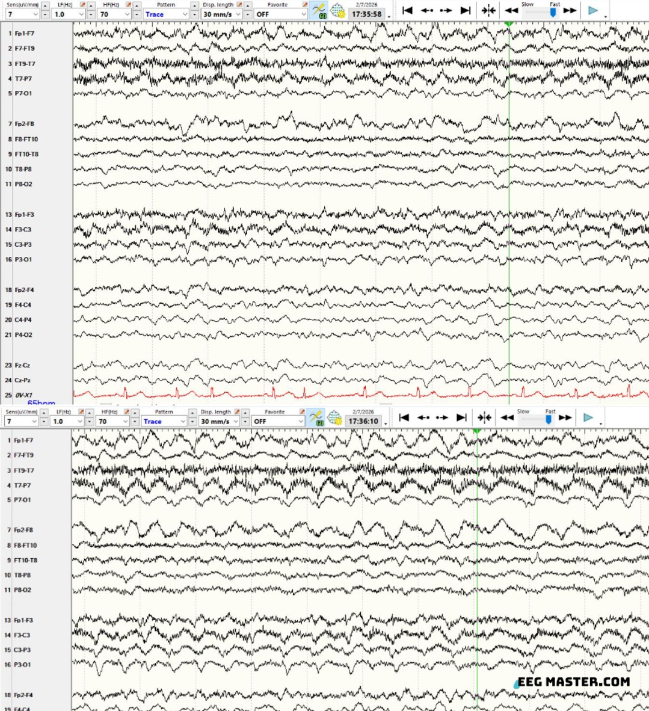The height and width of the screenshot is (711, 649).
Task: Click the fast-forward double-arrow icon
Action: (570, 10)
